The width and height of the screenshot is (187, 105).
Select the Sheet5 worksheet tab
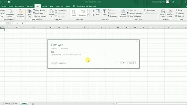point(24,103)
